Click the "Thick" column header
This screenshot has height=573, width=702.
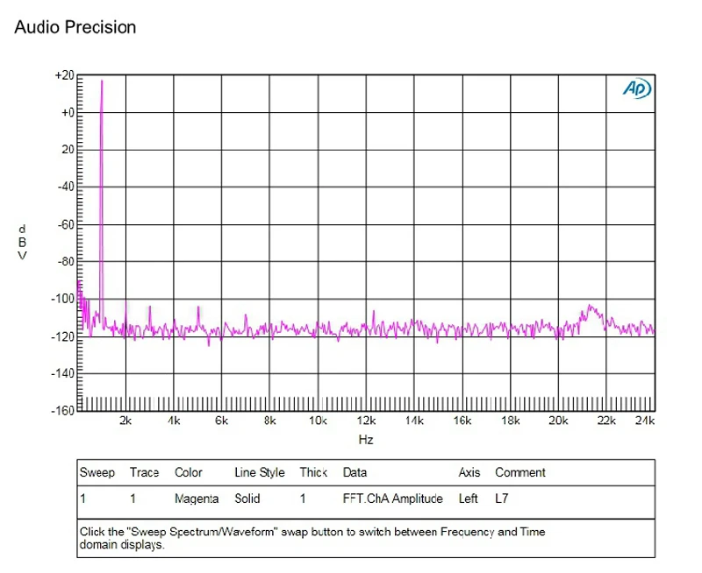click(313, 473)
